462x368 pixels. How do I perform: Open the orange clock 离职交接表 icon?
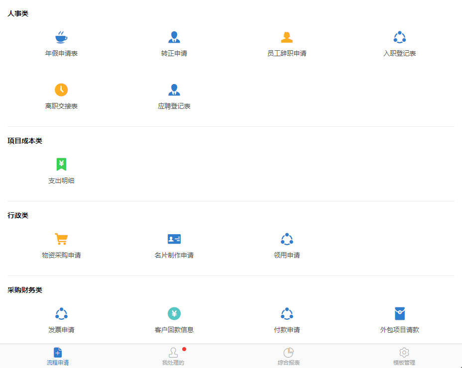(61, 90)
